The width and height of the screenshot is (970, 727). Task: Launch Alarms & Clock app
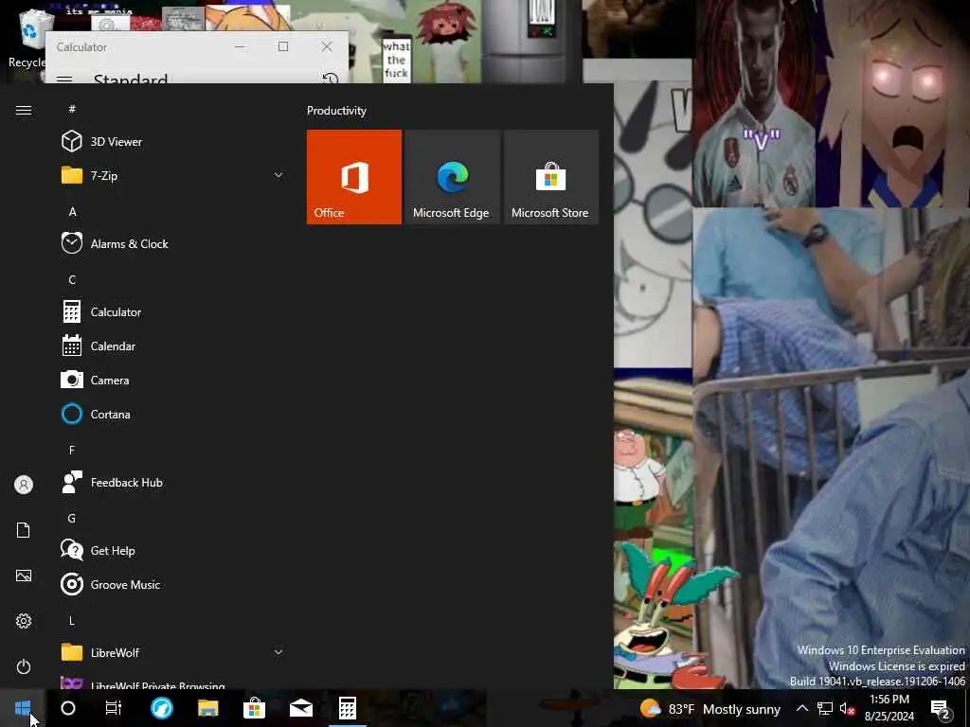(173, 243)
